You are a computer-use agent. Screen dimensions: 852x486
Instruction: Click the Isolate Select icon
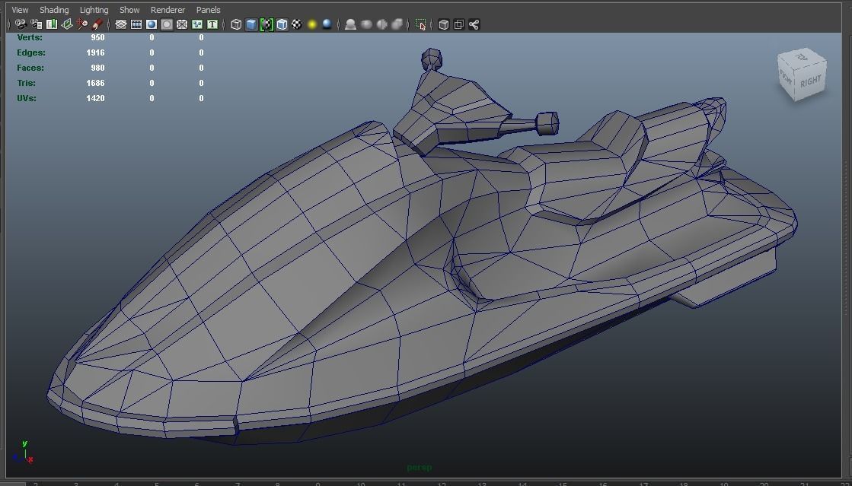pos(420,24)
